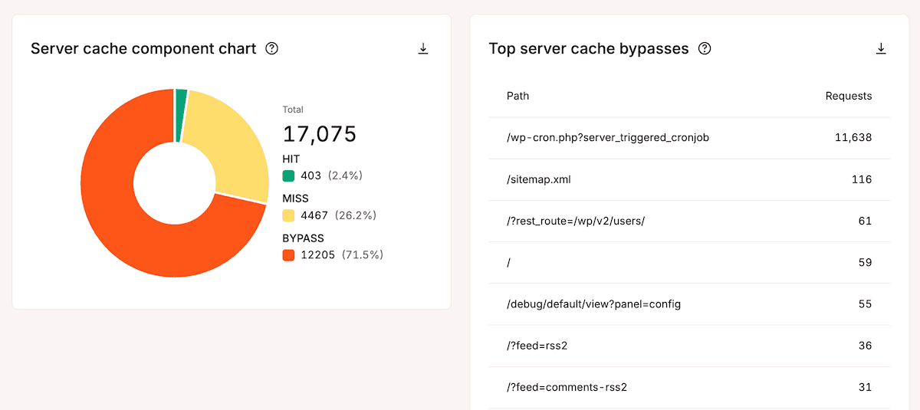The width and height of the screenshot is (920, 410).
Task: Select the /debug/default/view?panel=config path
Action: pos(593,304)
